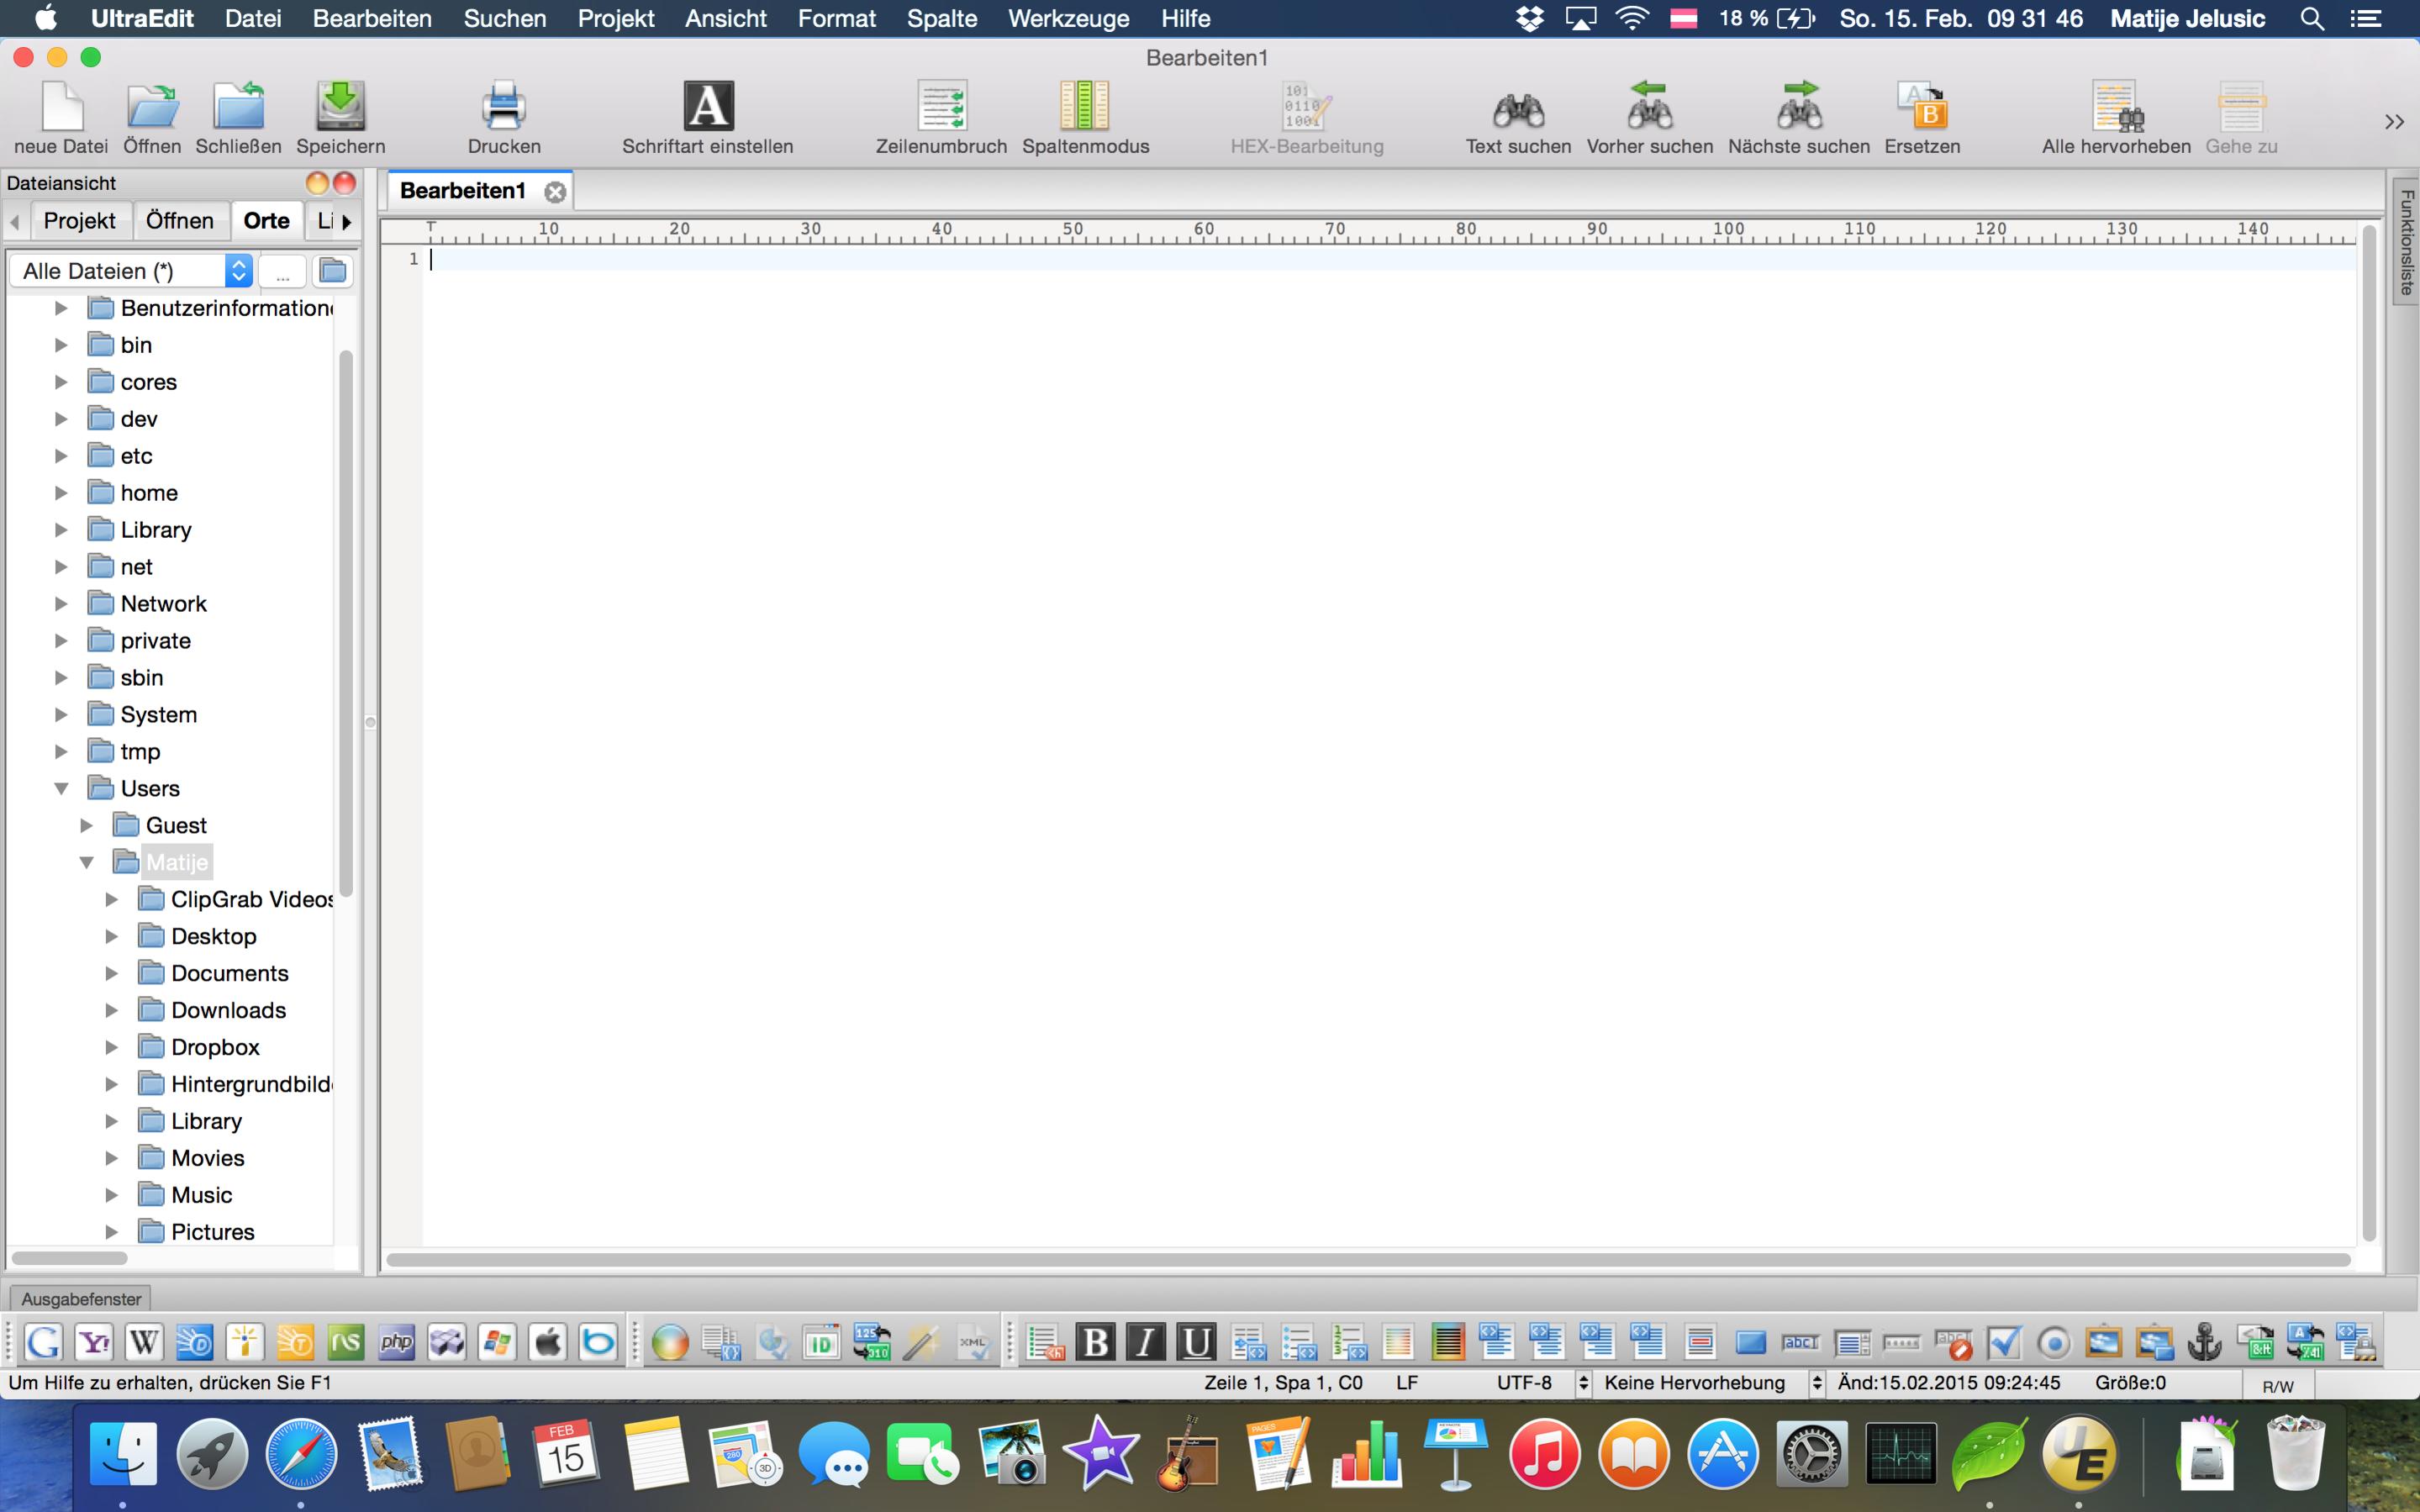Toggle bold formatting with B button

click(x=1095, y=1342)
